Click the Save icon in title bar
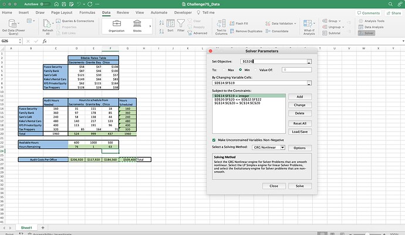 pyautogui.click(x=64, y=4)
